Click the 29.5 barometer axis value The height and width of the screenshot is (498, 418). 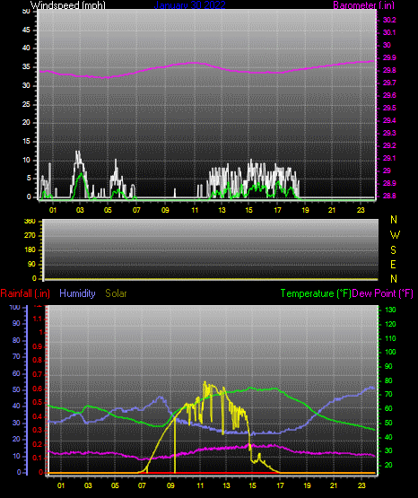point(389,108)
